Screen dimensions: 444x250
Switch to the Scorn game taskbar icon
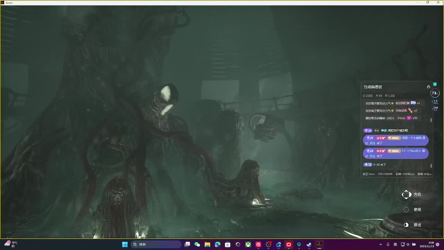tap(319, 244)
